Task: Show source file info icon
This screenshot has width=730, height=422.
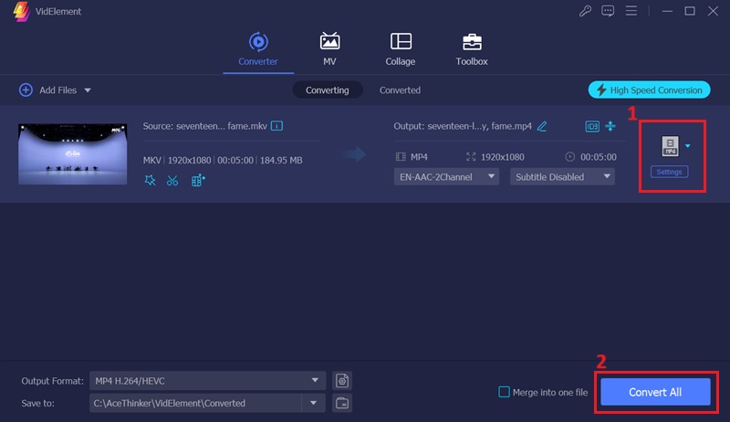Action: coord(276,126)
